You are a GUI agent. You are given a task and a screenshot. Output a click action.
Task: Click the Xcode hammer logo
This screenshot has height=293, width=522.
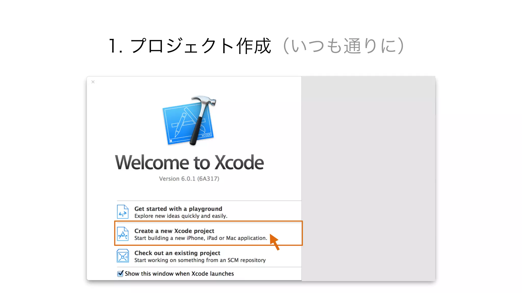pyautogui.click(x=189, y=121)
